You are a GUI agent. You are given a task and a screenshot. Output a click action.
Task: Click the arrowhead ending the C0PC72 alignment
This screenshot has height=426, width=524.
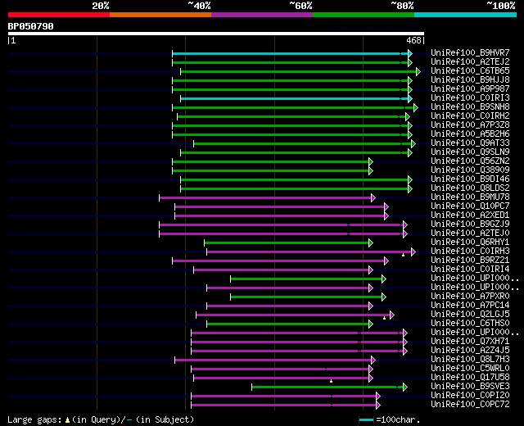coord(378,406)
